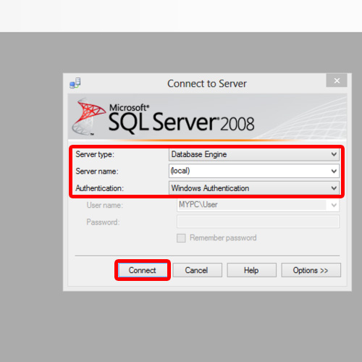
Task: Close the Connect to Server dialog
Action: 337,80
